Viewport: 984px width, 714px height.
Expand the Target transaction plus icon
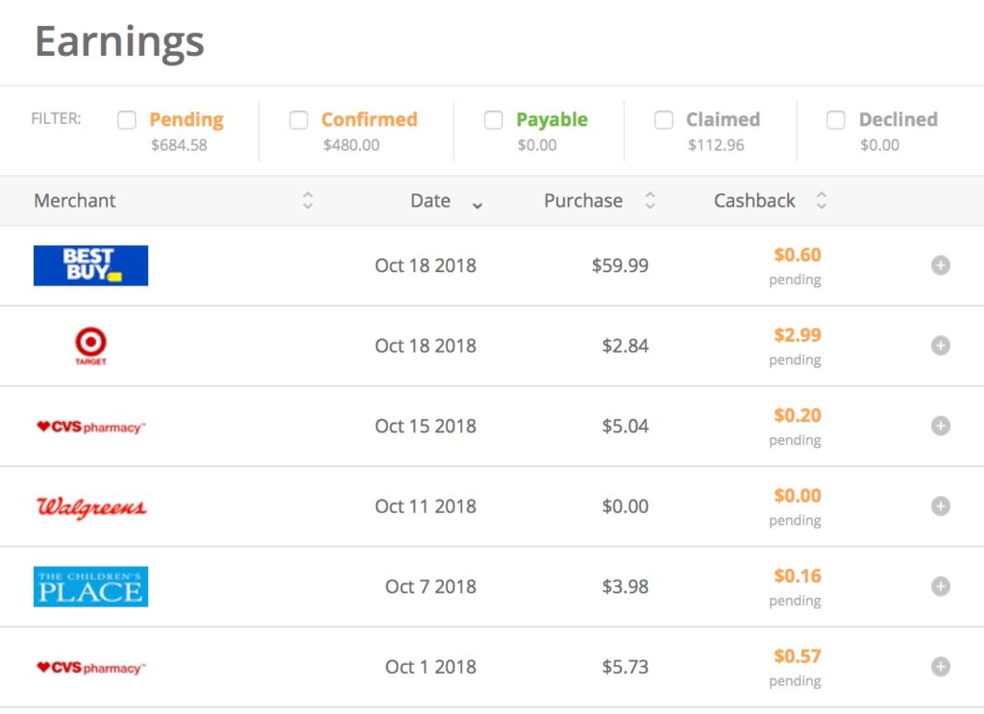(940, 346)
